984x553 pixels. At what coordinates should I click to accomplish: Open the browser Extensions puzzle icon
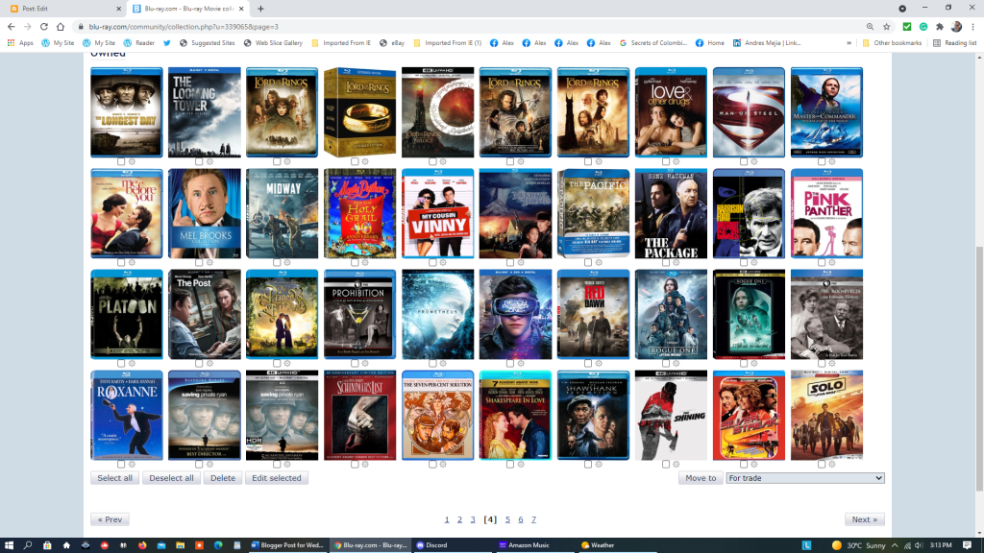939,27
